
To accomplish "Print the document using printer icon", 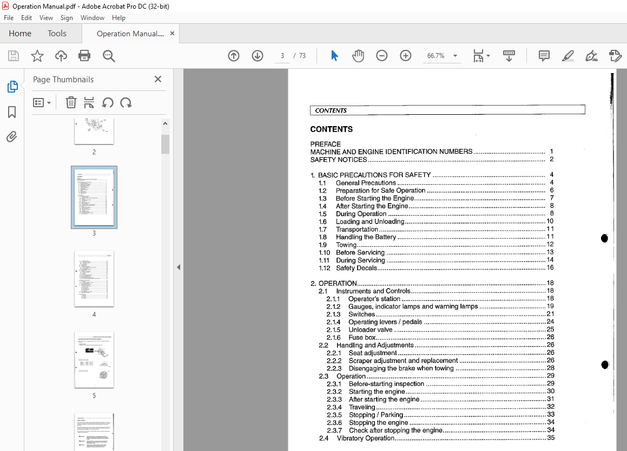I will point(84,56).
